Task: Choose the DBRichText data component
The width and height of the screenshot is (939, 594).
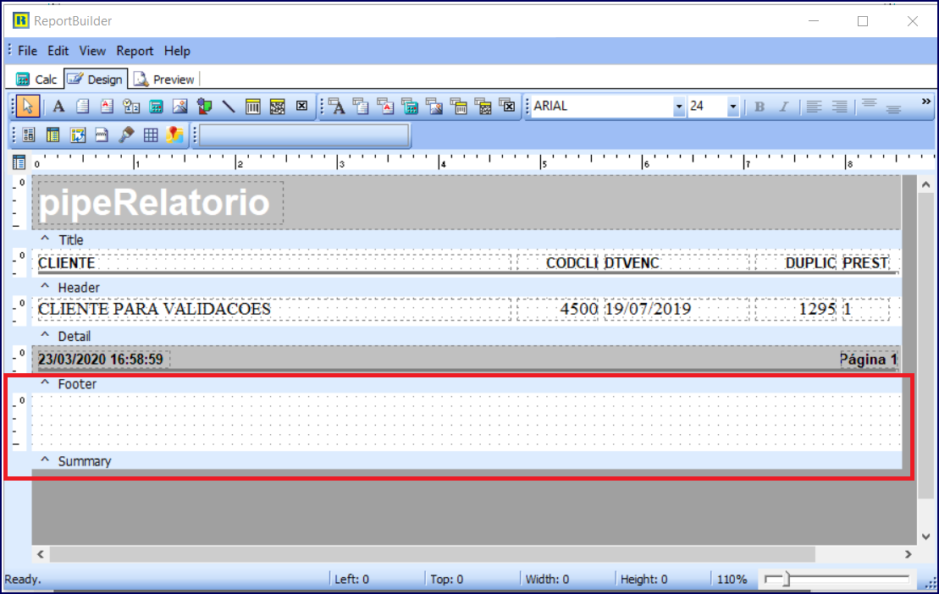Action: coord(385,107)
